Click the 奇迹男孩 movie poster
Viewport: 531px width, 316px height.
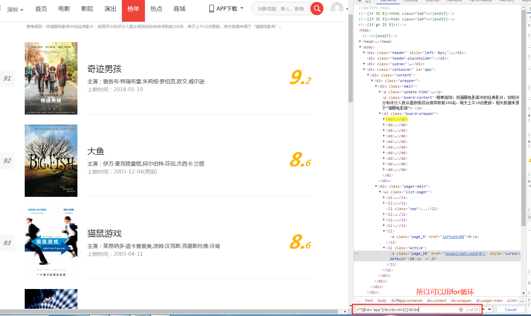51,78
